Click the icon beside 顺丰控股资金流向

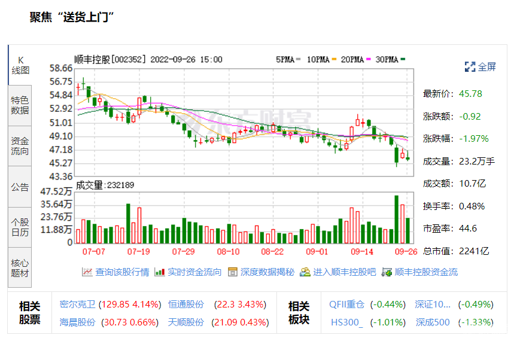click(387, 272)
